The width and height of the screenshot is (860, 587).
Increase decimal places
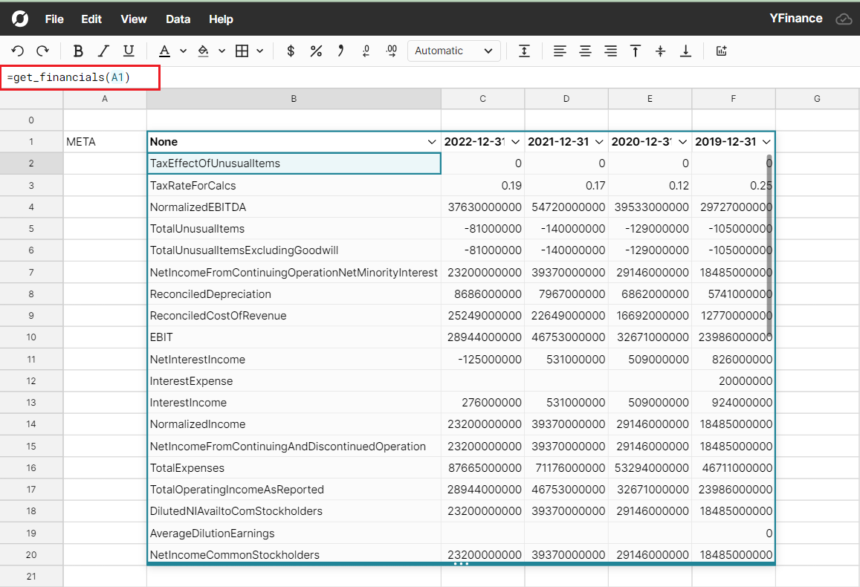click(391, 51)
